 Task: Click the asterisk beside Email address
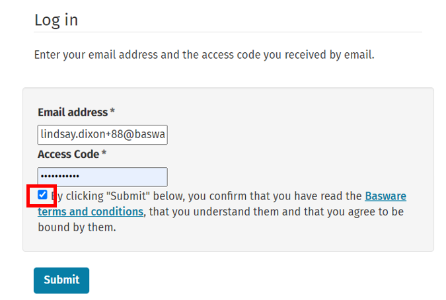(x=112, y=110)
